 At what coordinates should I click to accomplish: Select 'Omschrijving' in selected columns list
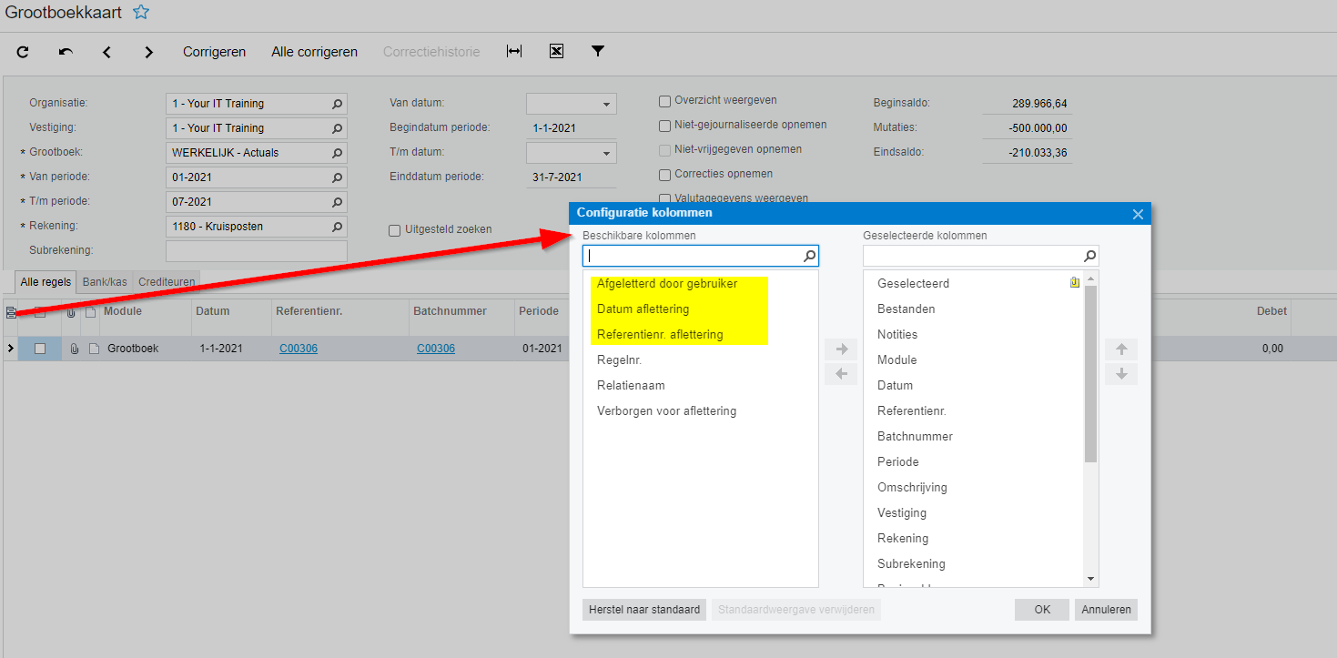pyautogui.click(x=974, y=488)
